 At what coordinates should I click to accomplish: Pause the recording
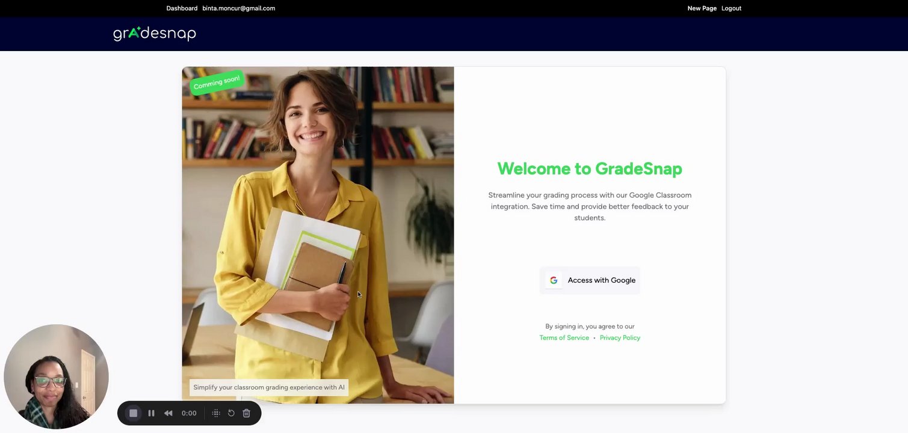[x=151, y=413]
